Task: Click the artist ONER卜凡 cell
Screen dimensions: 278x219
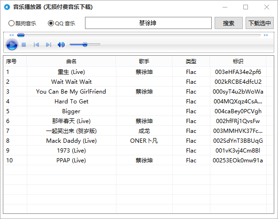Action: 144,141
